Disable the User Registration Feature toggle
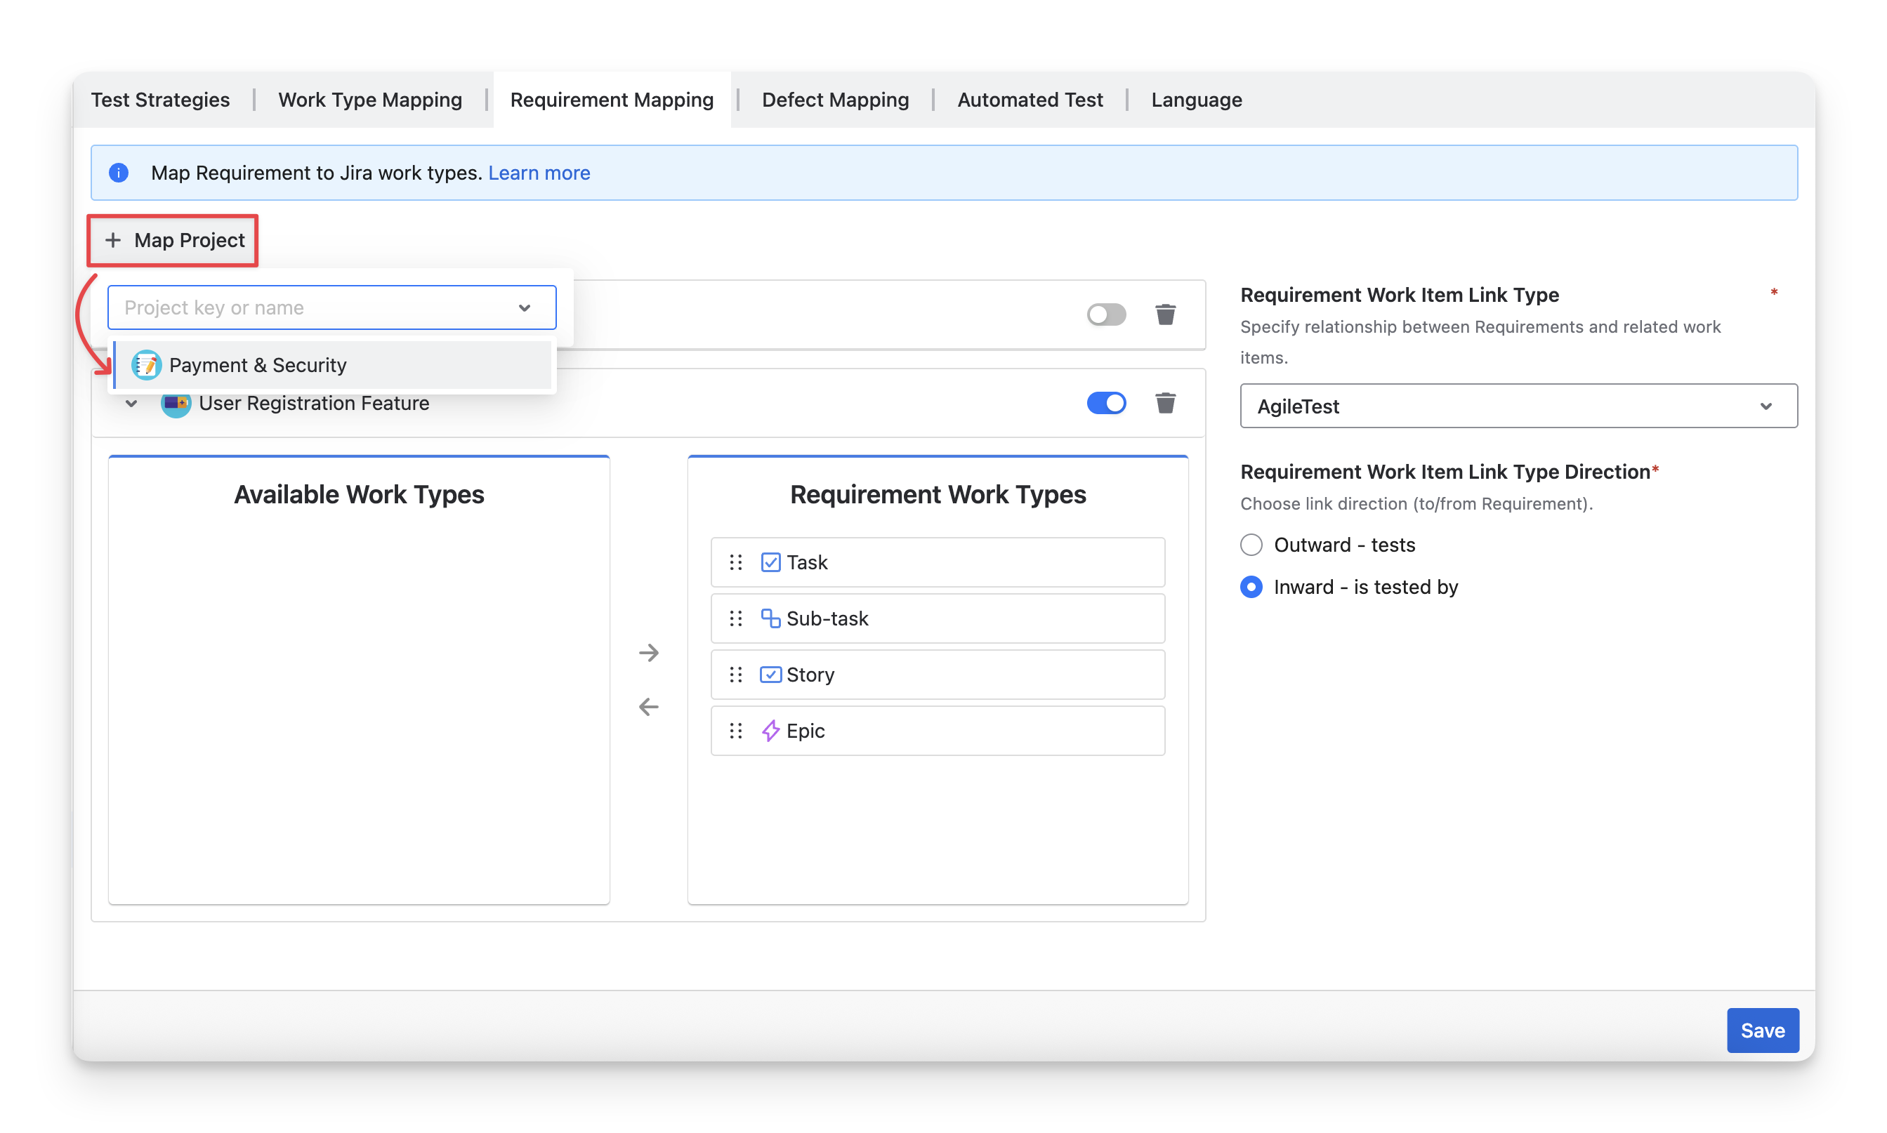This screenshot has height=1133, width=1887. pos(1106,403)
